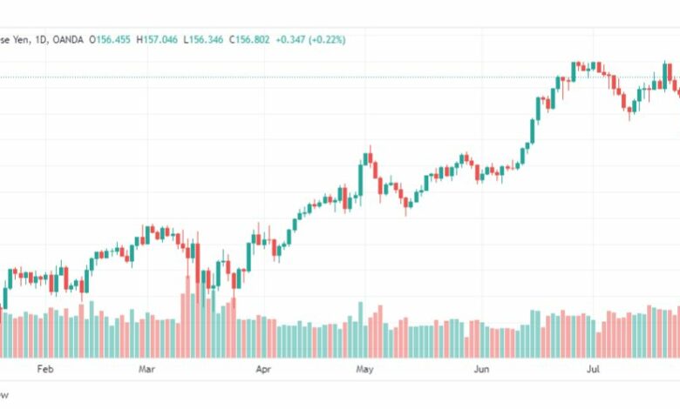
Task: Click the green candle at late-June high
Action: point(574,72)
